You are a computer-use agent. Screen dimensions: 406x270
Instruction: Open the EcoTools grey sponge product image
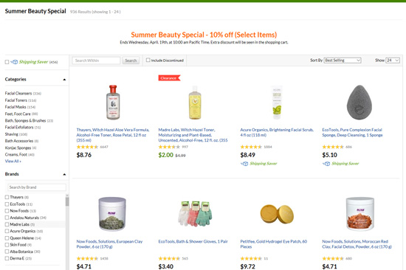(x=359, y=103)
